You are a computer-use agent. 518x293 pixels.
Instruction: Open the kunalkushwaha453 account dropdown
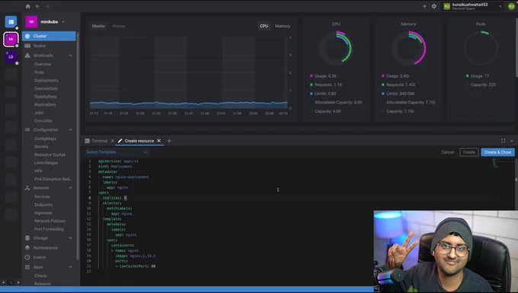(x=473, y=6)
